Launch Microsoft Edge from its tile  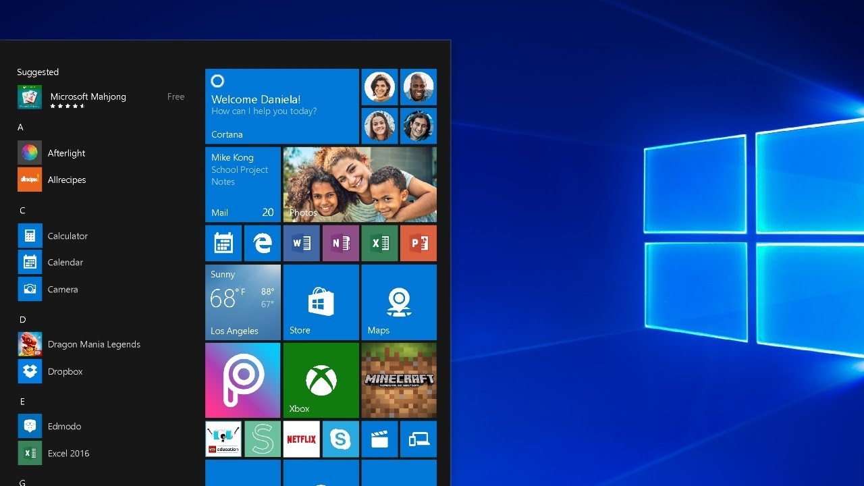click(x=262, y=243)
